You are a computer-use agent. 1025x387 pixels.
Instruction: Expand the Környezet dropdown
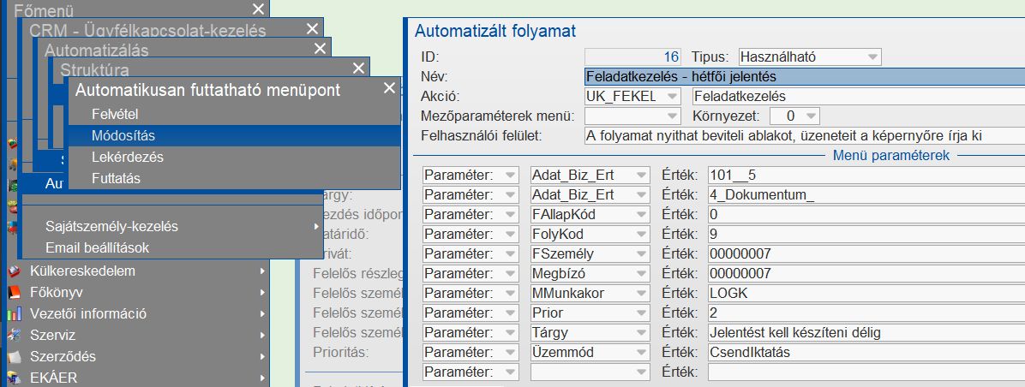[x=812, y=116]
